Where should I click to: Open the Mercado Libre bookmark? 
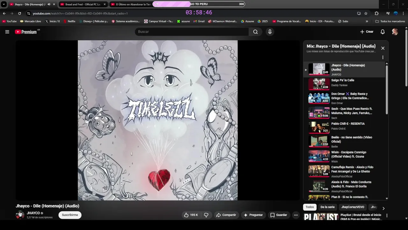pyautogui.click(x=30, y=21)
